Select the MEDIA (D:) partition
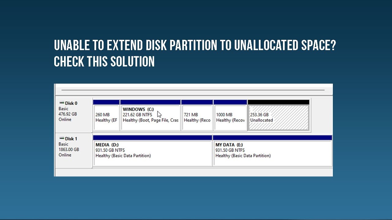The image size is (392, 220). (153, 151)
